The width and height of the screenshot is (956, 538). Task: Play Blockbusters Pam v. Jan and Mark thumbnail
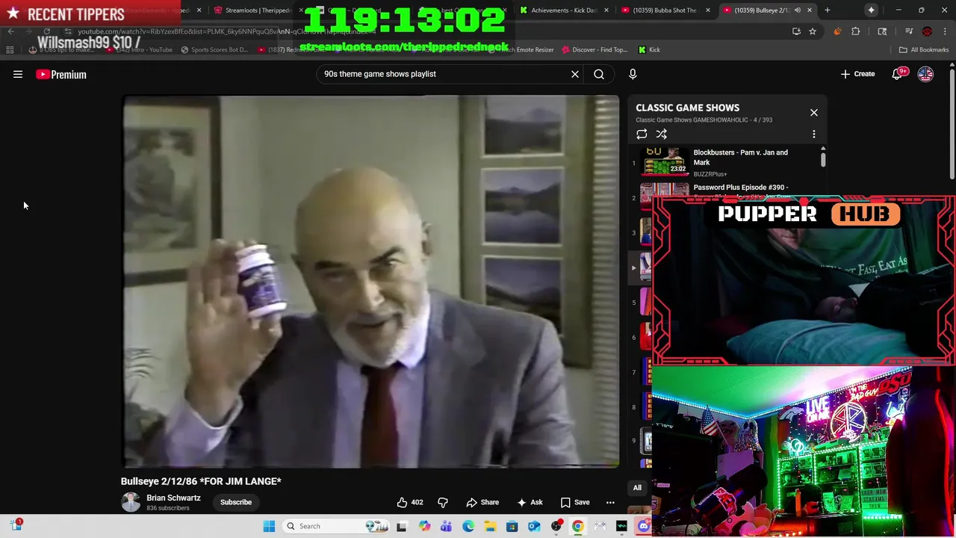pyautogui.click(x=665, y=160)
